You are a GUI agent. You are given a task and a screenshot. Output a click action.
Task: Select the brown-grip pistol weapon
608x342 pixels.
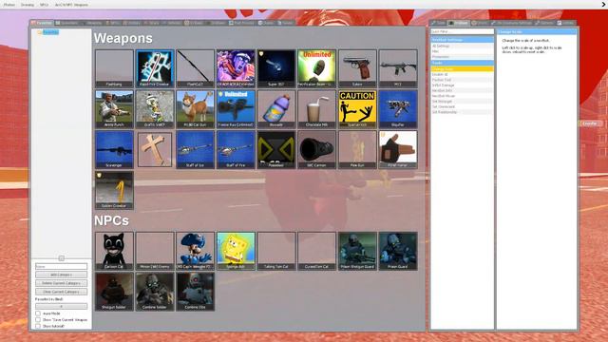pyautogui.click(x=357, y=68)
